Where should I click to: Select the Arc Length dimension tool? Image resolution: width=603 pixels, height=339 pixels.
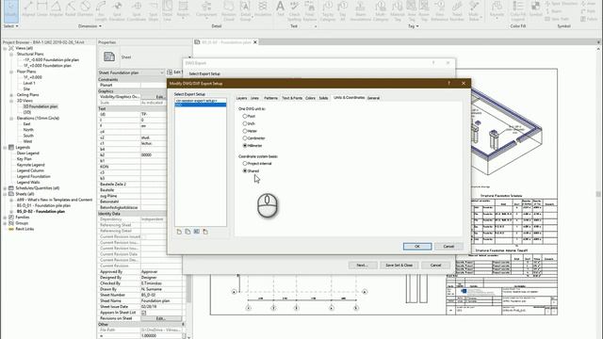(x=101, y=10)
